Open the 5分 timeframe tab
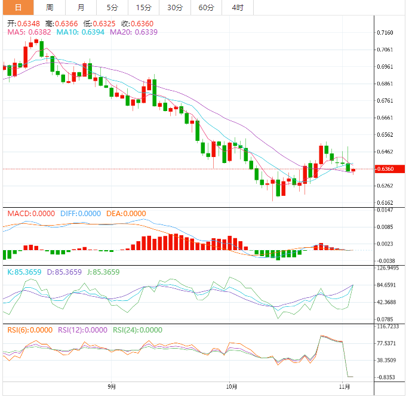 coord(112,7)
